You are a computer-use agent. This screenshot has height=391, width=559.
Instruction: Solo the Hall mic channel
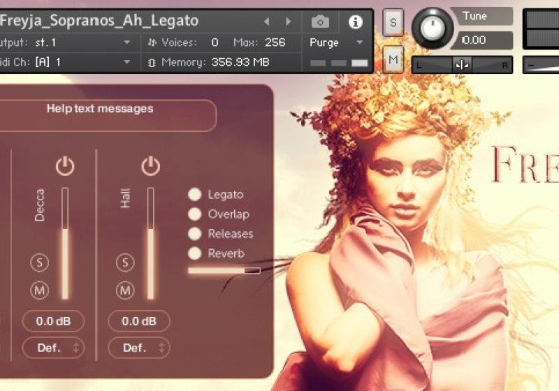tap(125, 263)
